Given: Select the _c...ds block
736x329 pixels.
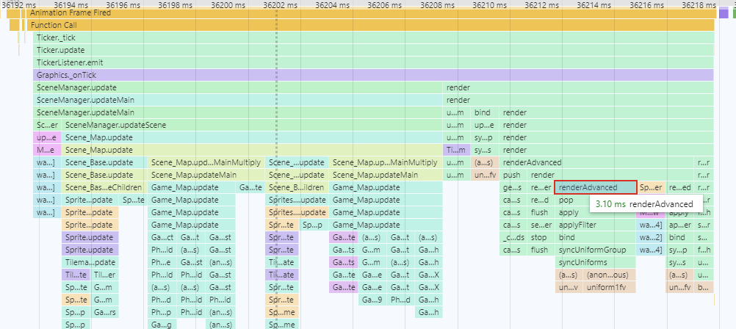Looking at the screenshot, I should [513, 237].
